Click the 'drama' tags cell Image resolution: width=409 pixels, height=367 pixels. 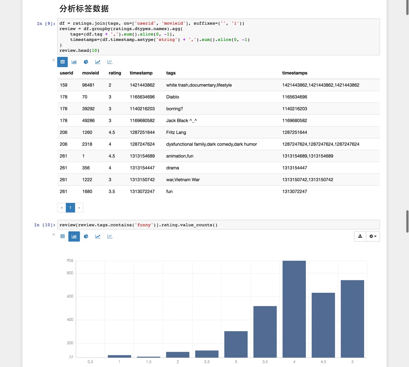pos(173,168)
